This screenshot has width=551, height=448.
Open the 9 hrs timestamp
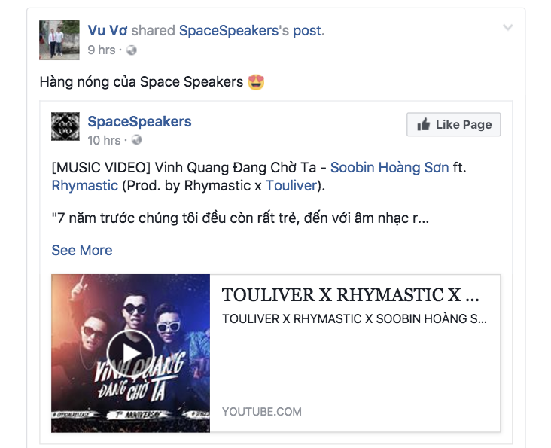[101, 50]
